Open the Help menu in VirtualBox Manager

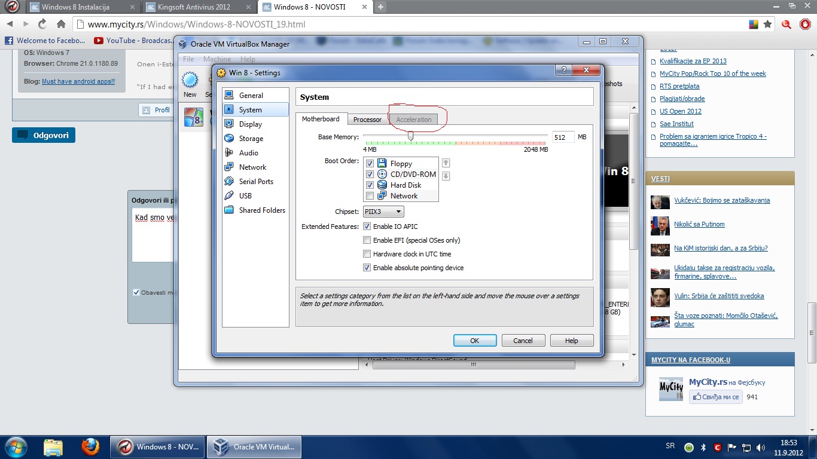click(248, 59)
